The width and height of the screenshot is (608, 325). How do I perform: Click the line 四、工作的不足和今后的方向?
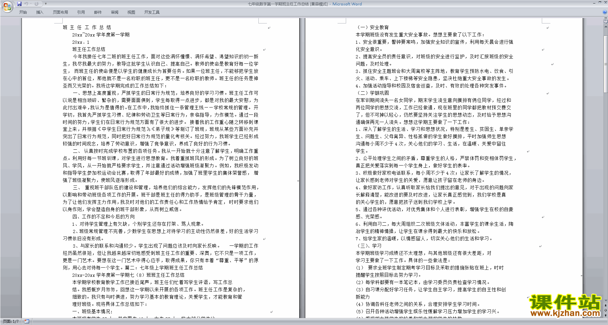coord(104,217)
